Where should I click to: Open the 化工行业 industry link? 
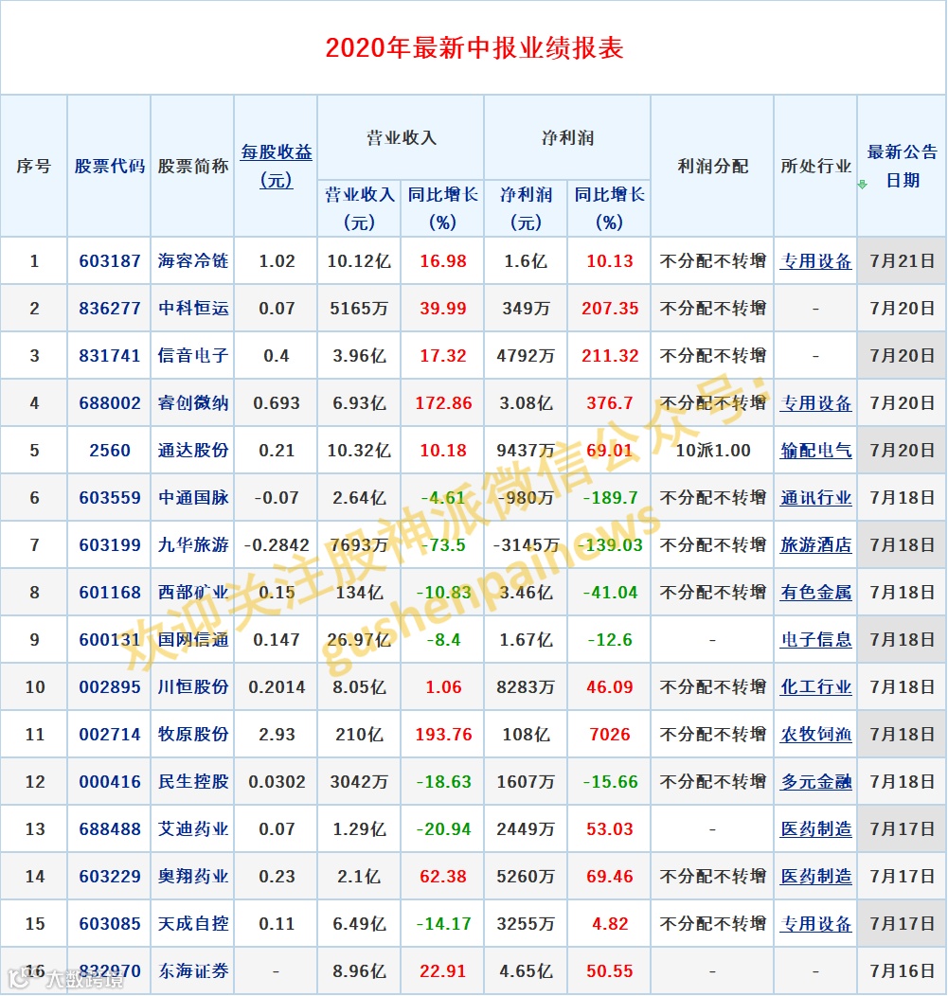click(x=815, y=687)
